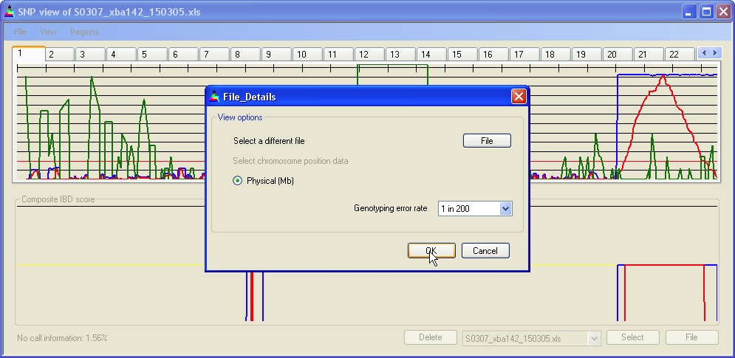Click the red bar in Composite IBD score
The height and width of the screenshot is (358, 735).
[252, 296]
